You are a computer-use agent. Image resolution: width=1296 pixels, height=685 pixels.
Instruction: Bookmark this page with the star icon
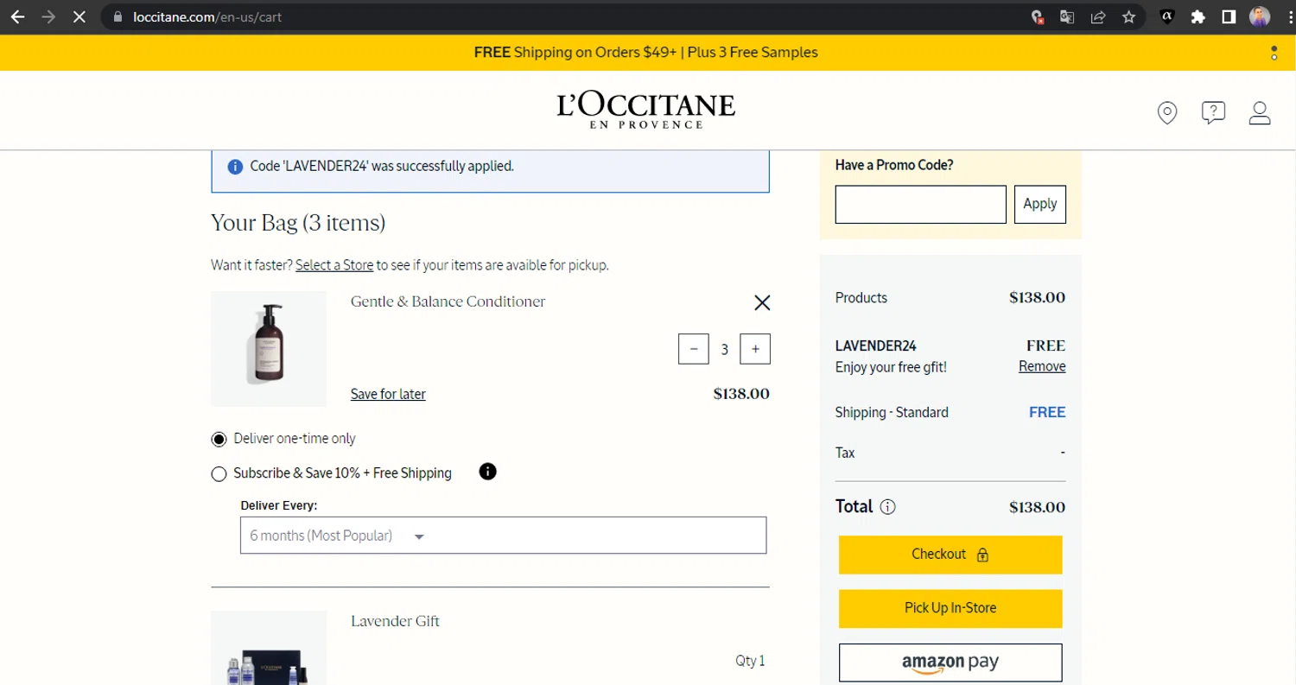[1128, 16]
